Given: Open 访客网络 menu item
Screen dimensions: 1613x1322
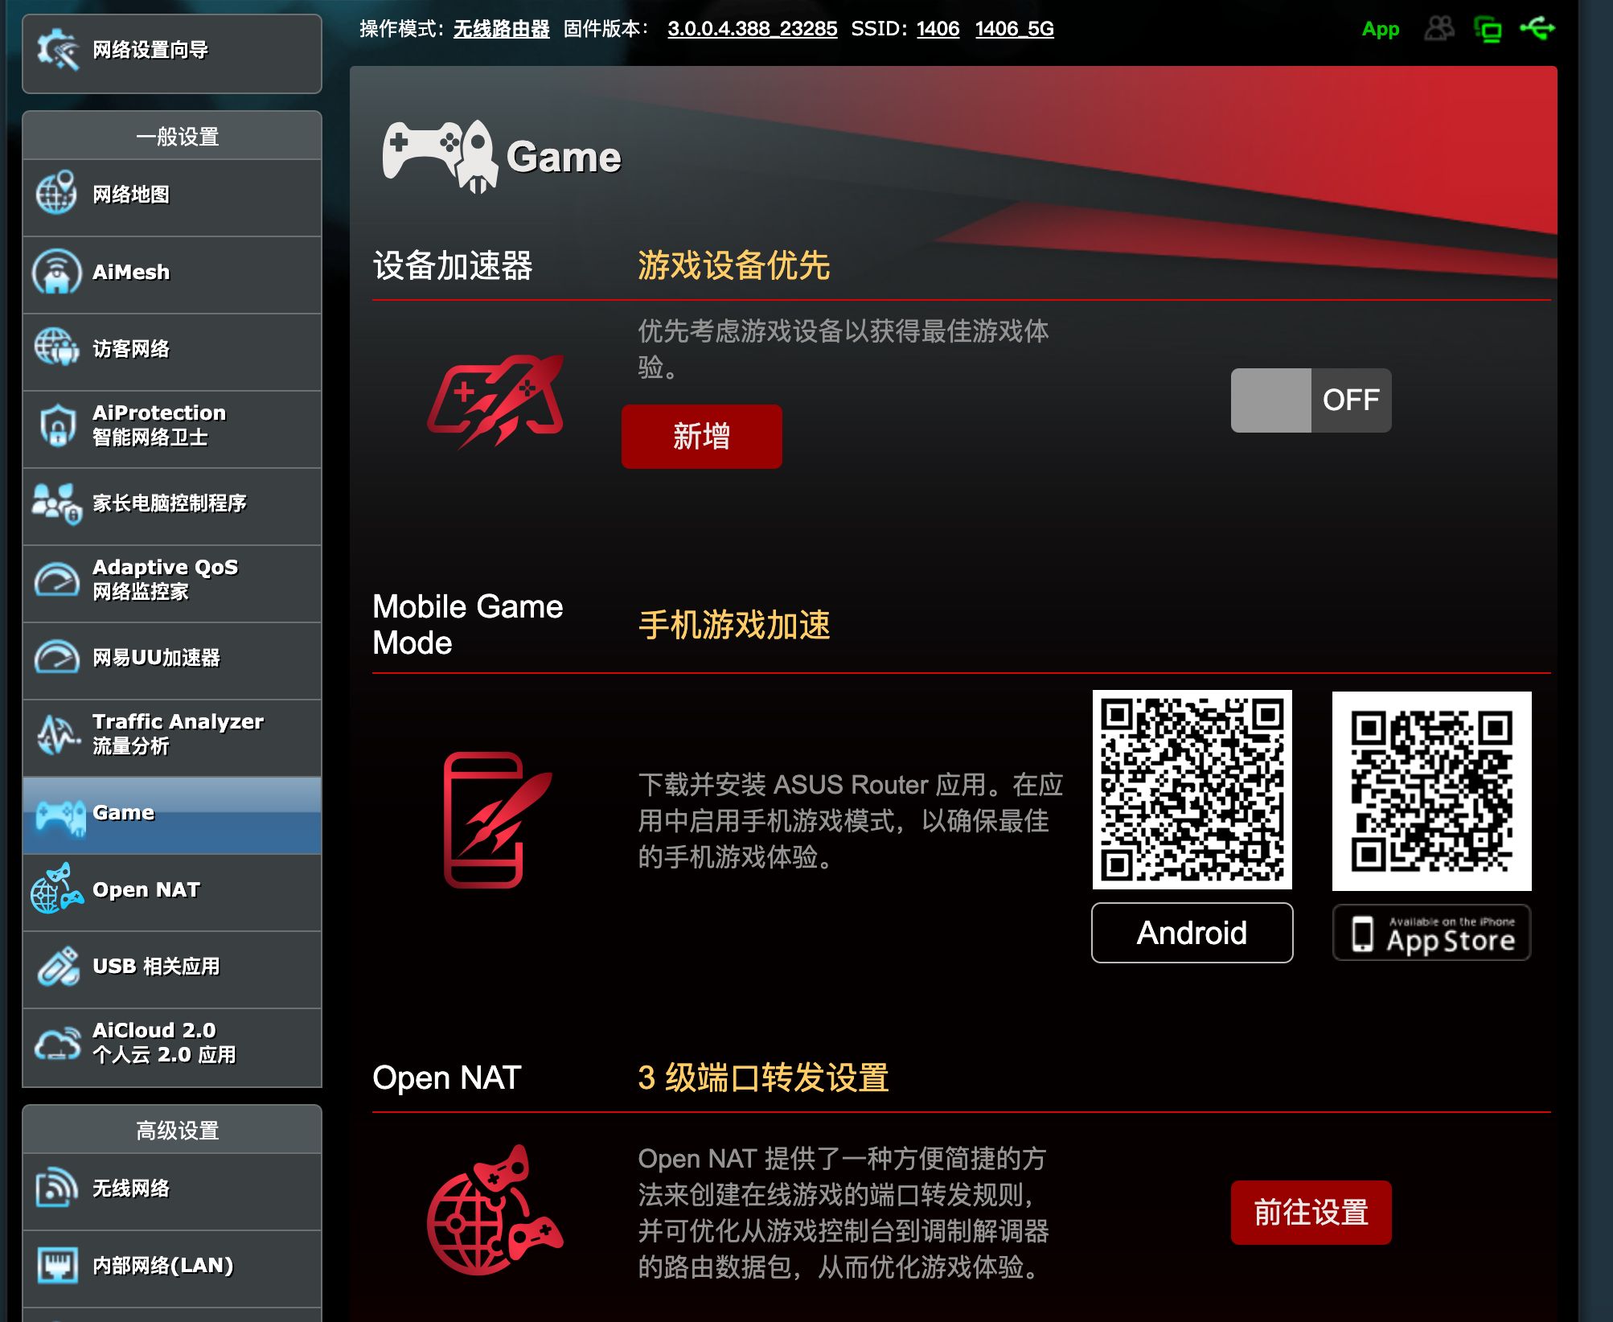Looking at the screenshot, I should (x=172, y=352).
